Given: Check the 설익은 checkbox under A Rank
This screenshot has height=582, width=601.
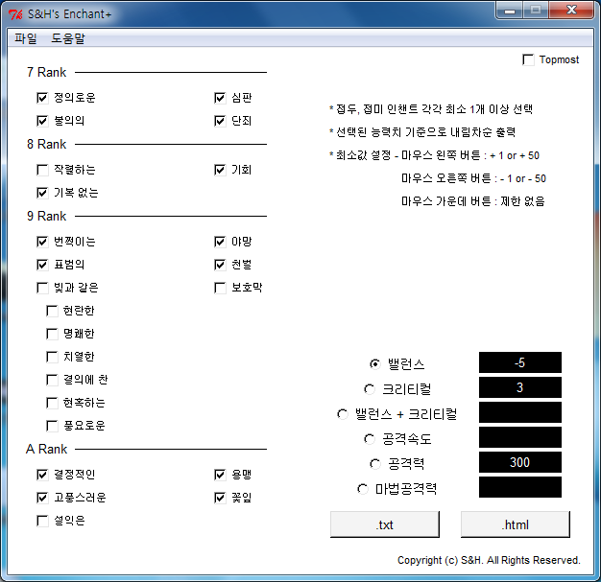Looking at the screenshot, I should (x=42, y=522).
